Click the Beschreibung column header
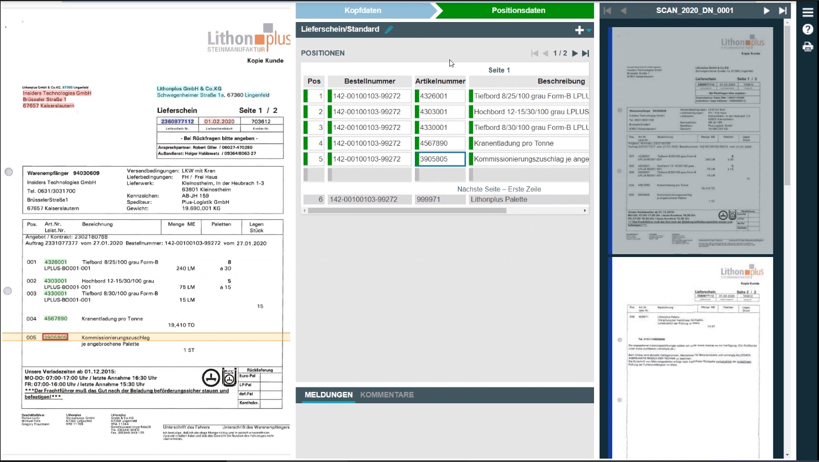 pos(529,81)
